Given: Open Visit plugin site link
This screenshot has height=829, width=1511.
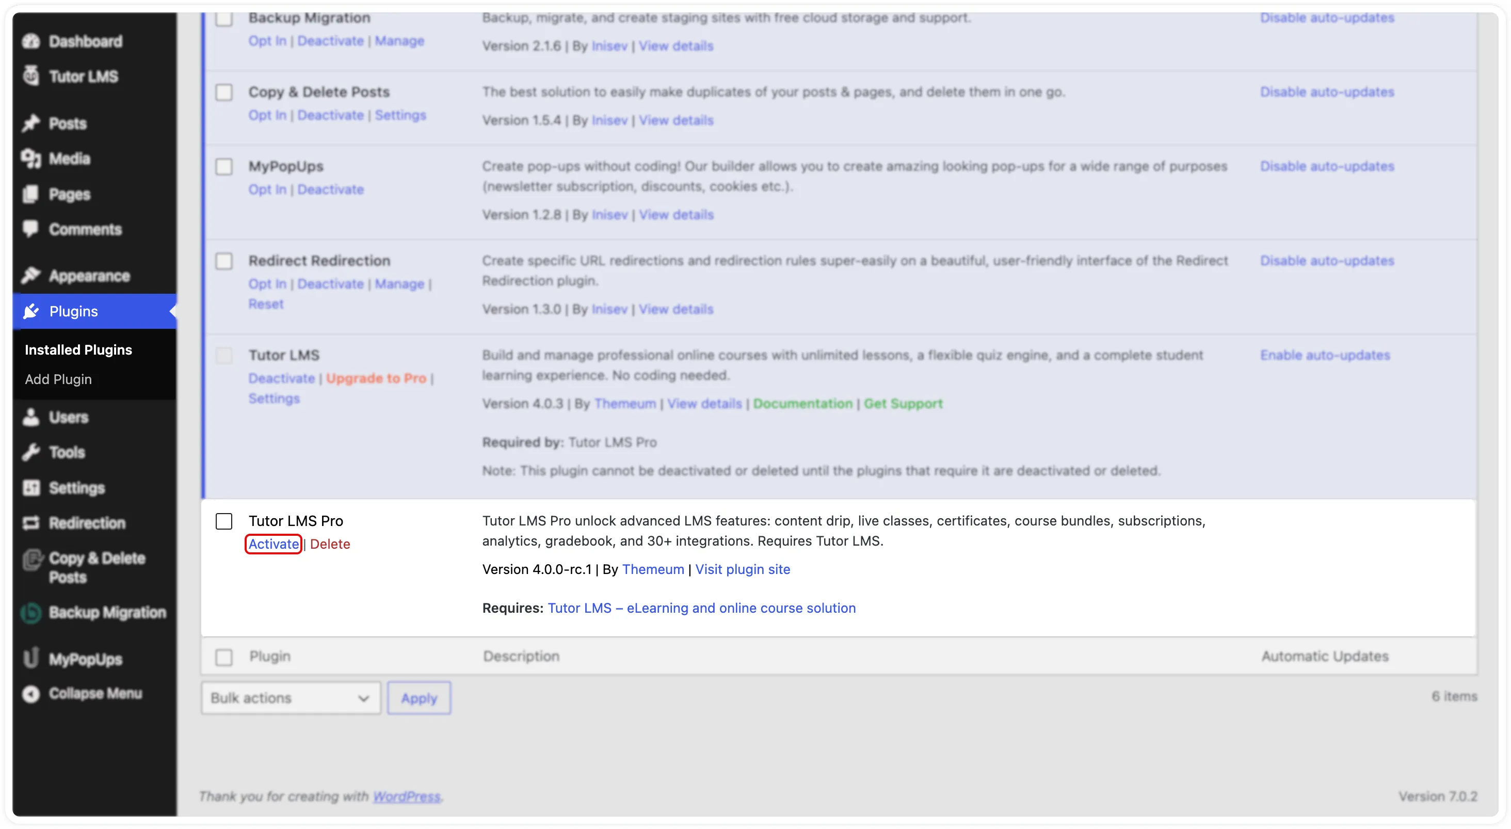Looking at the screenshot, I should (743, 569).
